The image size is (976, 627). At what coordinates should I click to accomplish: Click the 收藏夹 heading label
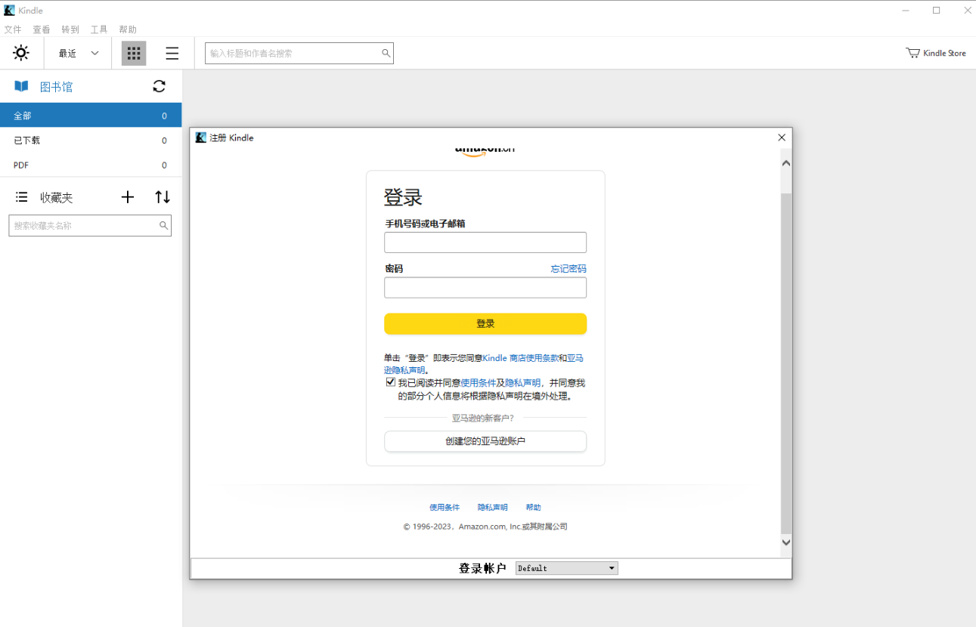56,197
